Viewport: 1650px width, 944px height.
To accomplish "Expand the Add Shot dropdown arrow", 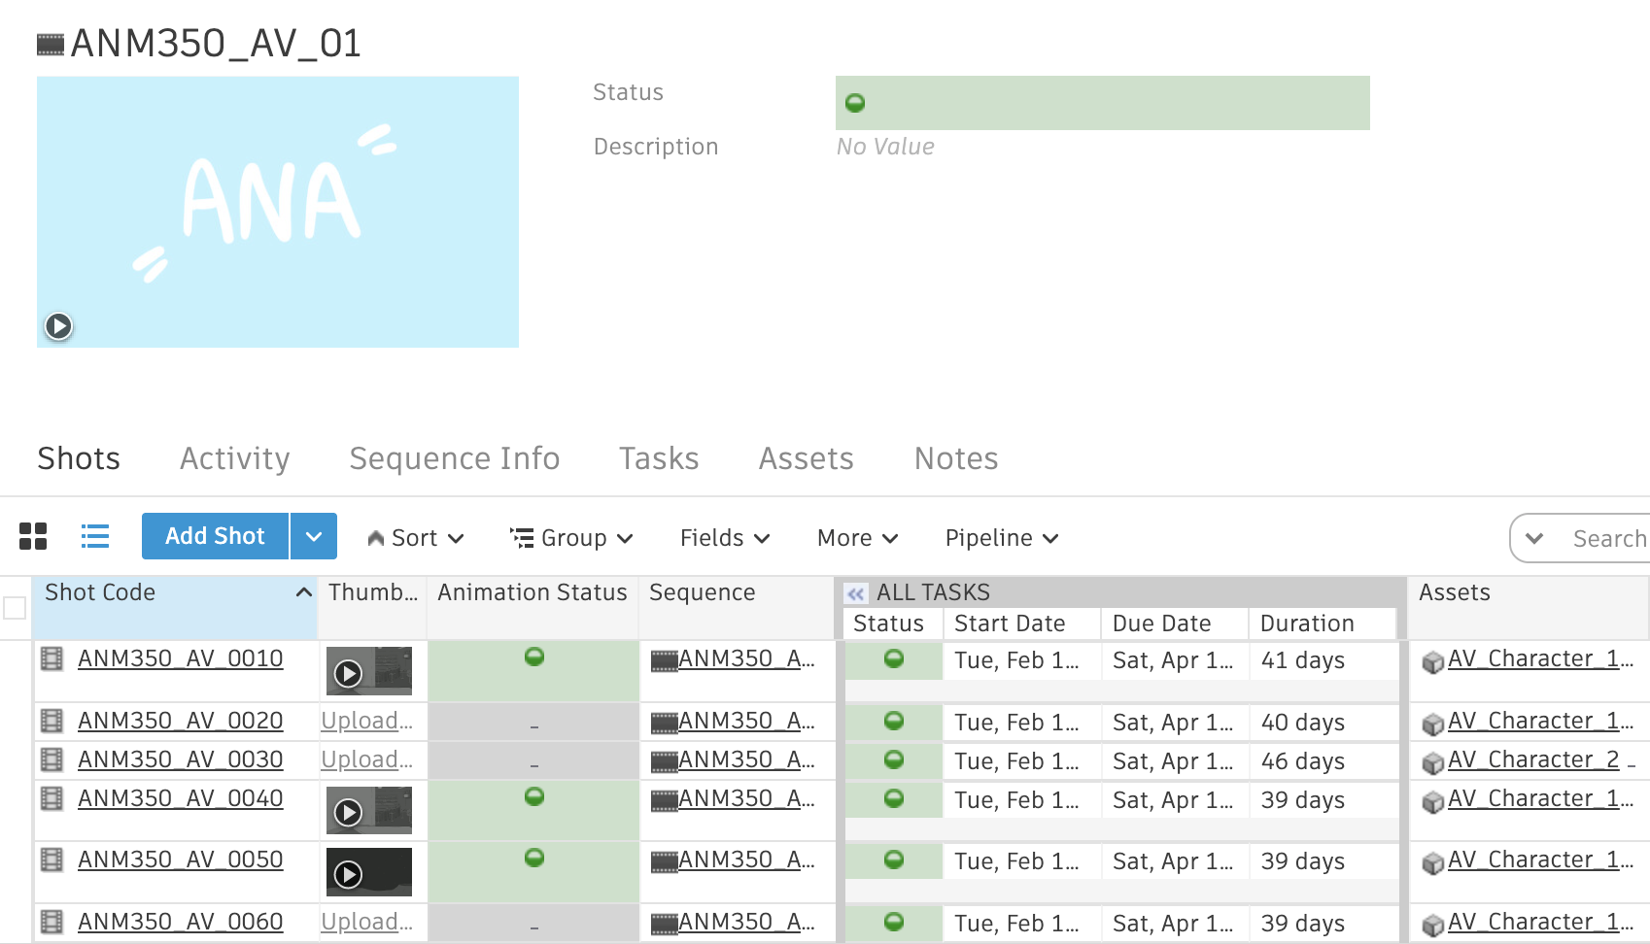I will tap(313, 535).
